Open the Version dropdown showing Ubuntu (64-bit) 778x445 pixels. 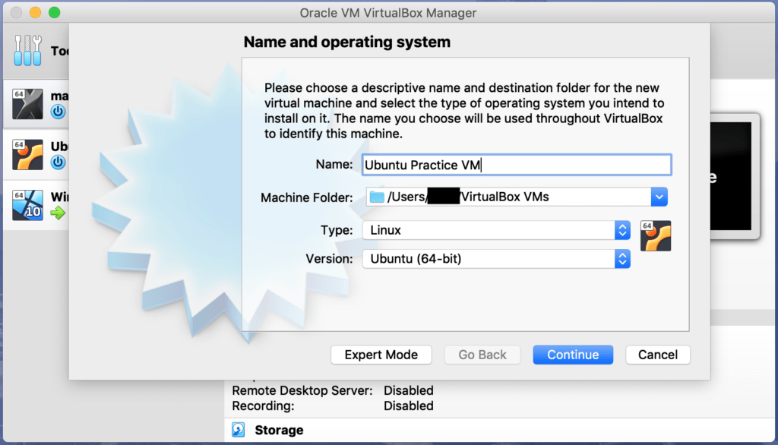coord(496,259)
